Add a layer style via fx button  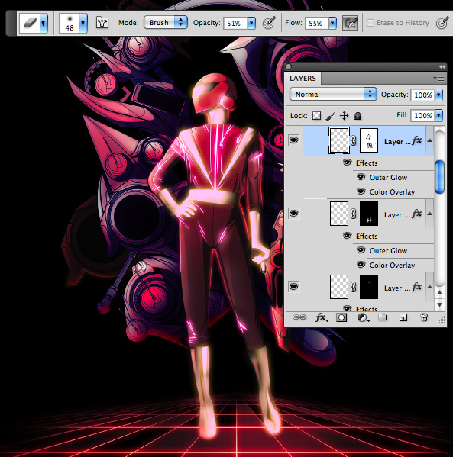(322, 317)
